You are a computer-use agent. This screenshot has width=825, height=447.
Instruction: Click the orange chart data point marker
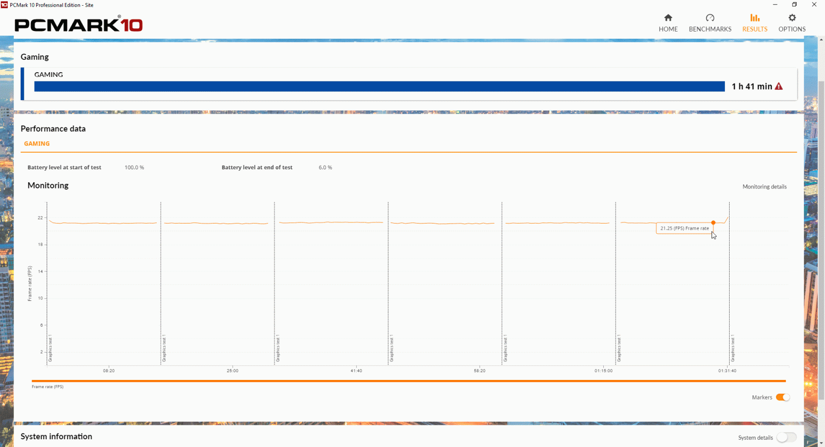[713, 223]
